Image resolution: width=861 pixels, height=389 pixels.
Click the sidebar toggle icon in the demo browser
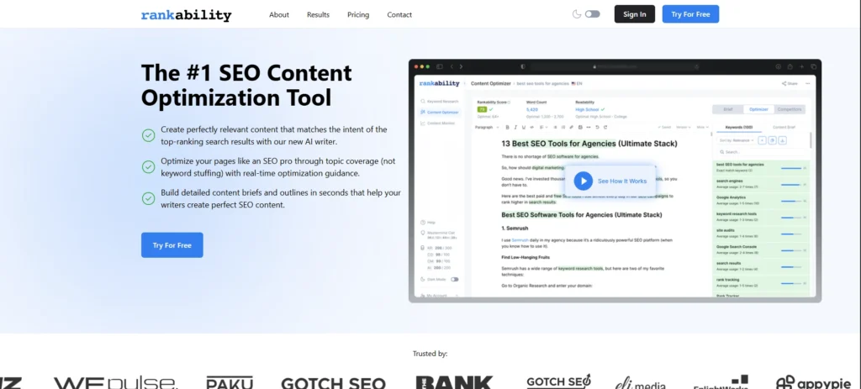439,66
